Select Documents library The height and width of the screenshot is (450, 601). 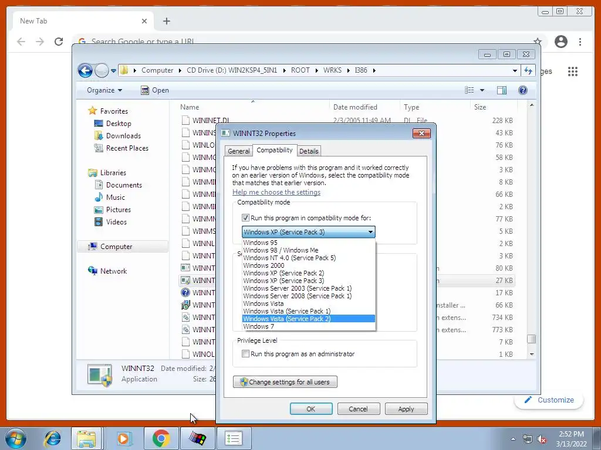pyautogui.click(x=124, y=185)
